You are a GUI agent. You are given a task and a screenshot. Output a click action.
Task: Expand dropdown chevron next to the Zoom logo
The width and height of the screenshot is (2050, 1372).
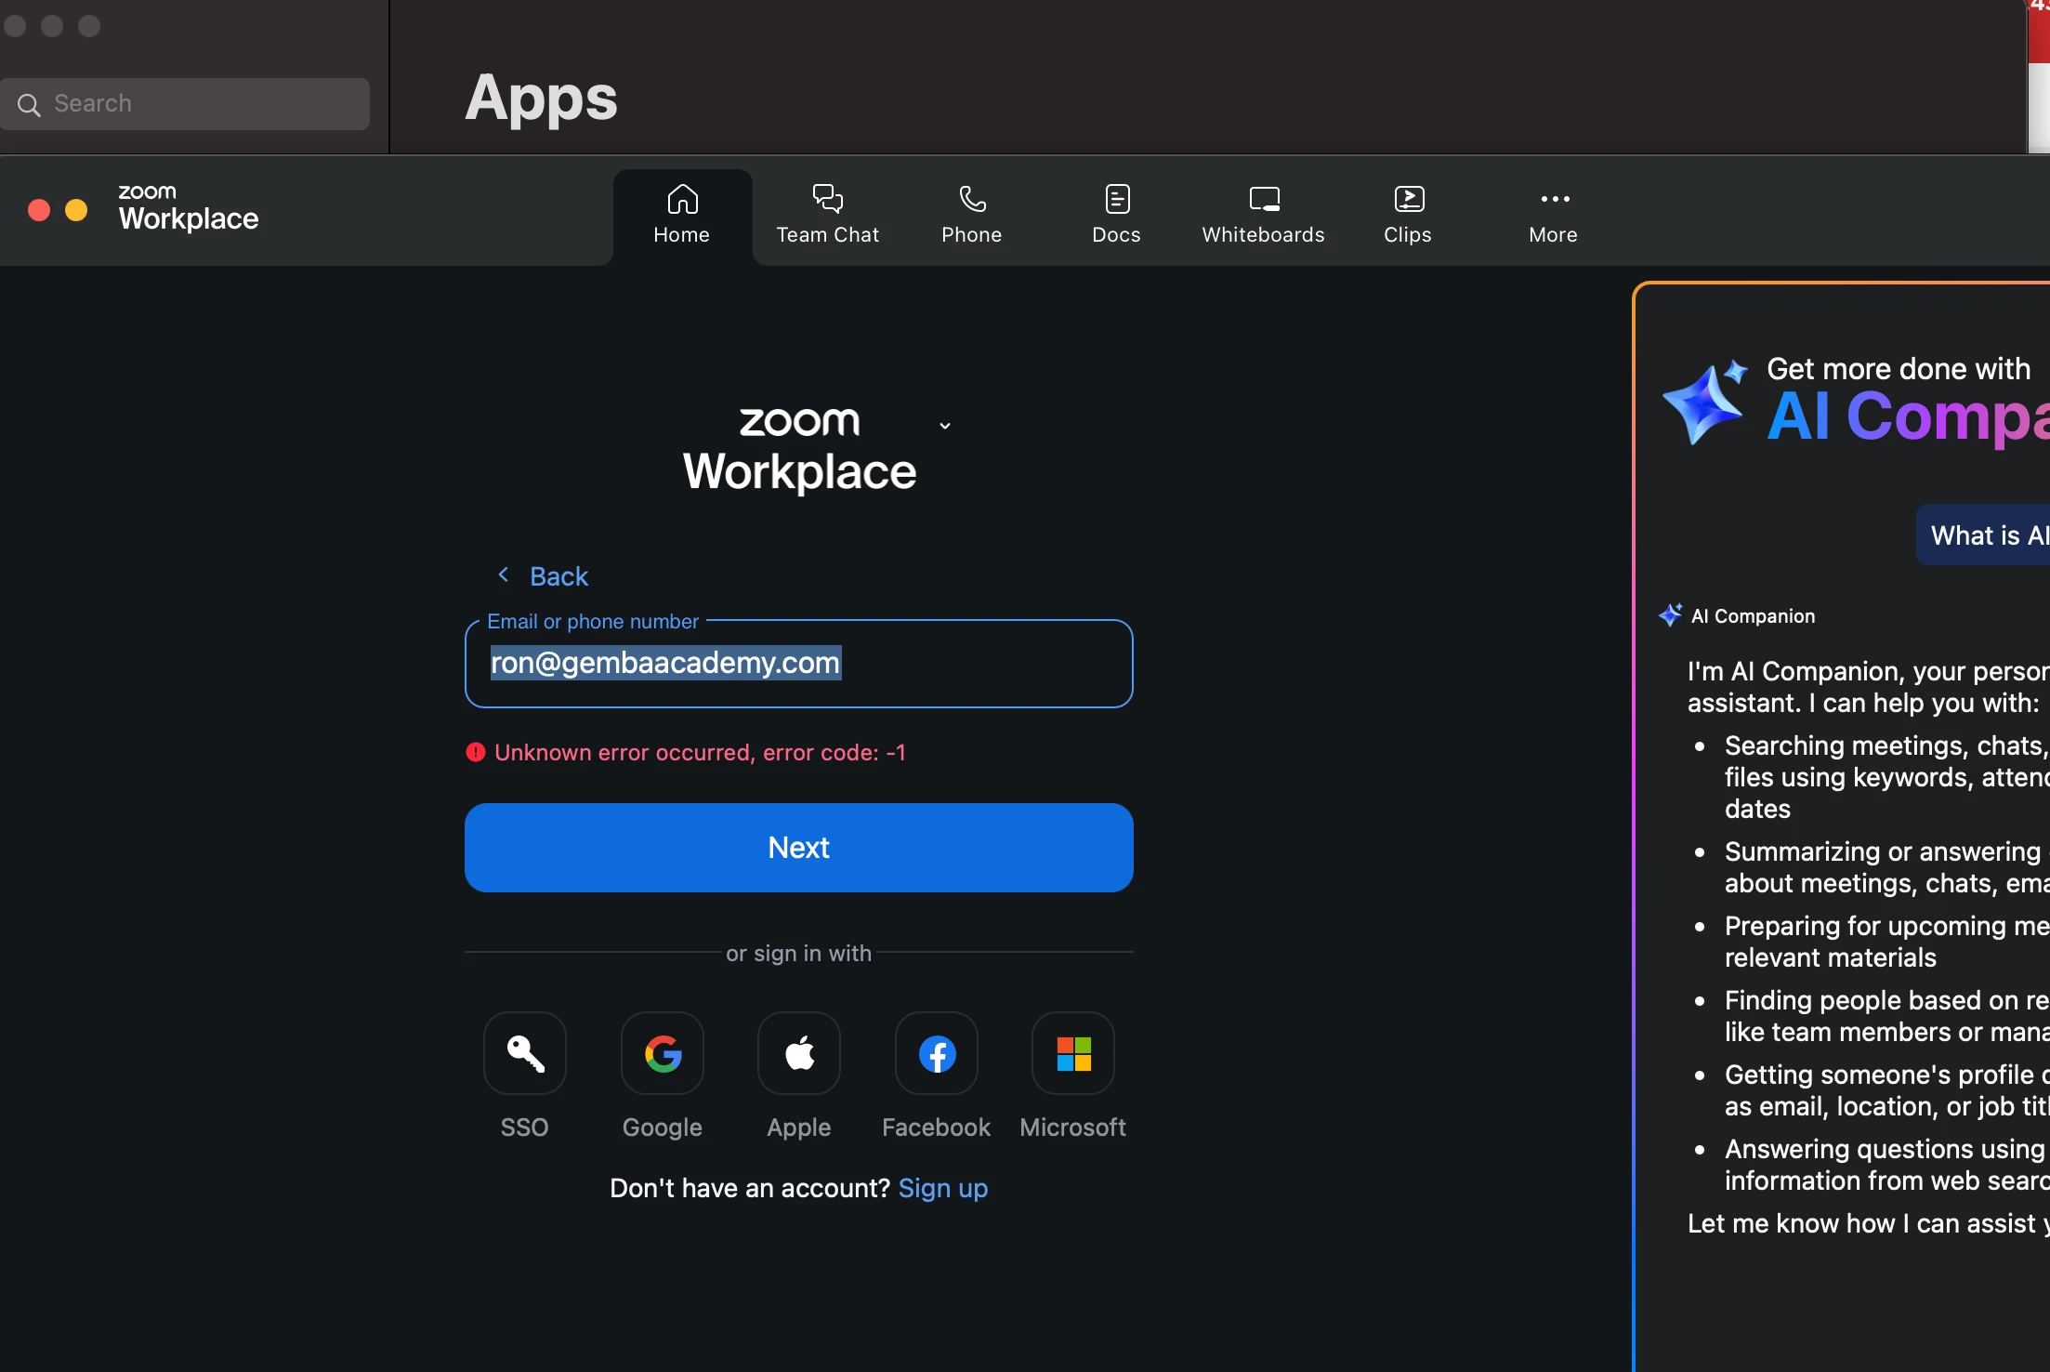[944, 426]
